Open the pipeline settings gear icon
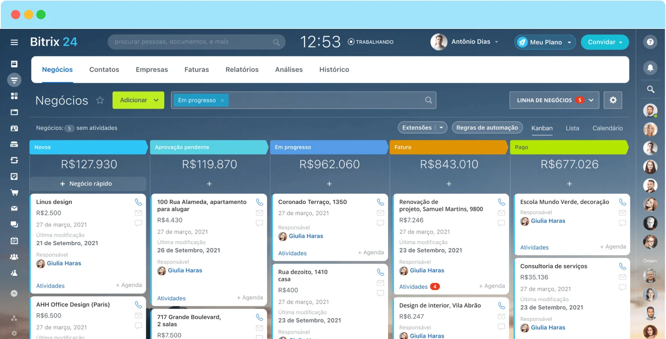 point(613,100)
